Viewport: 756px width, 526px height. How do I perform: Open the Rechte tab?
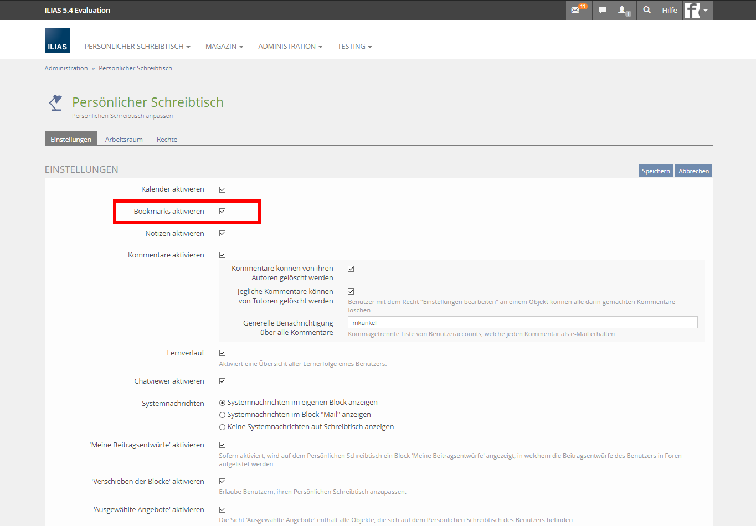[x=167, y=140]
